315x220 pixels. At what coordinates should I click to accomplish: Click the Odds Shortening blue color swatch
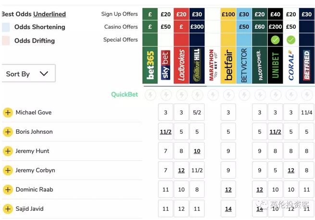(x=6, y=27)
